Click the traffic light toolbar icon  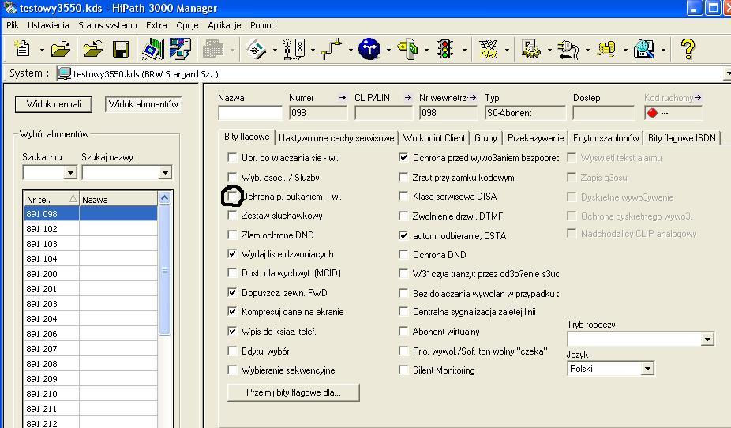click(445, 49)
